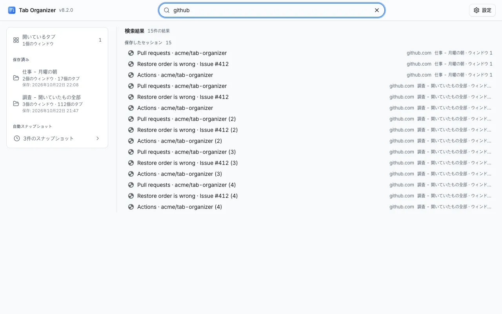Click the magnifier icon in the search bar

point(167,10)
